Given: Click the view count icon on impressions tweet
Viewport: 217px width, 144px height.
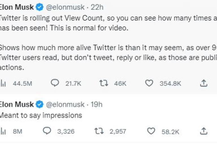Looking at the screenshot, I should pos(3,131).
